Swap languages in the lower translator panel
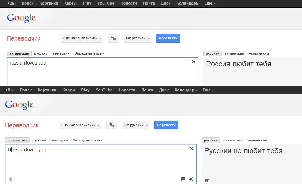The width and height of the screenshot is (302, 184). tap(112, 125)
